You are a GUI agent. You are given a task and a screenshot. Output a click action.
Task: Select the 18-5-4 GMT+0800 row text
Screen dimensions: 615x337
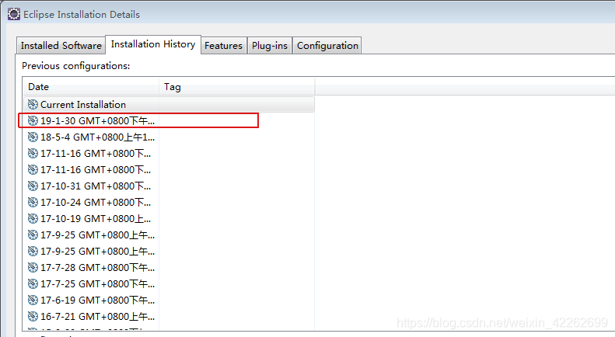[x=98, y=137]
